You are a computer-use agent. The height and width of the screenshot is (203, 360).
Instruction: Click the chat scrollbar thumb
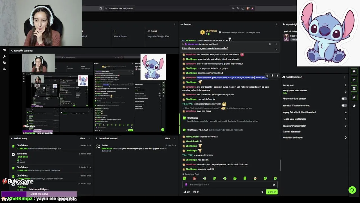[280, 165]
